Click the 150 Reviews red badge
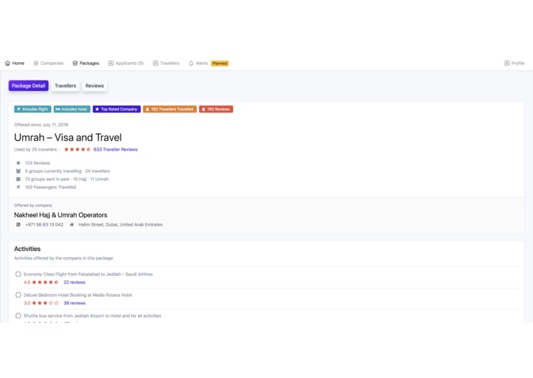 pyautogui.click(x=216, y=109)
